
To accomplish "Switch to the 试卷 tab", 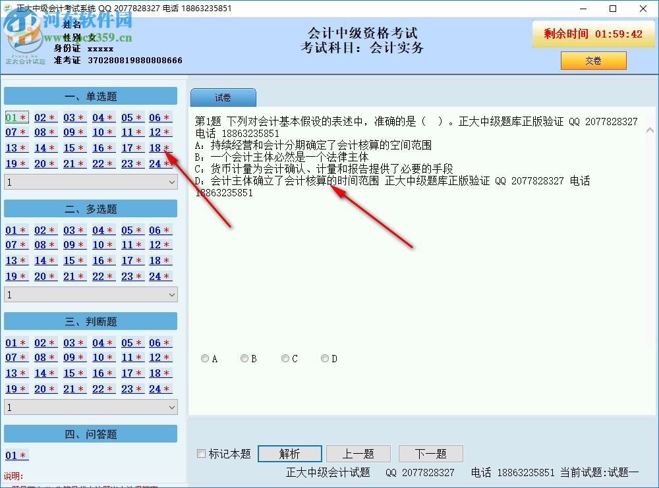I will tap(223, 96).
